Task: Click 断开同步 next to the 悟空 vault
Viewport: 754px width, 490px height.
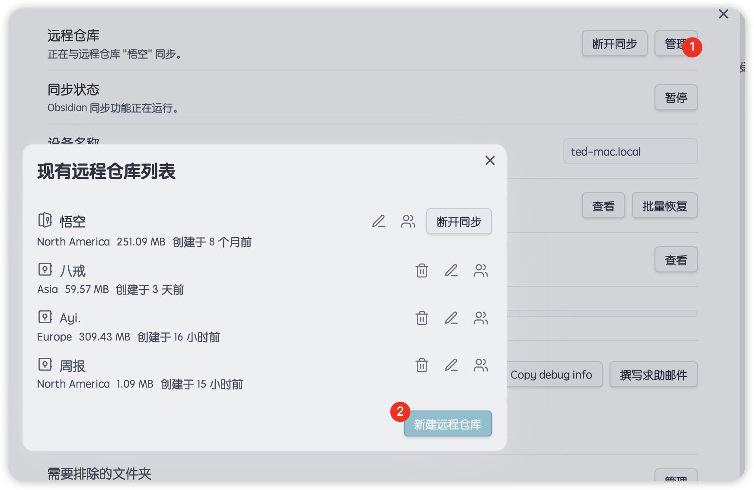Action: 459,221
